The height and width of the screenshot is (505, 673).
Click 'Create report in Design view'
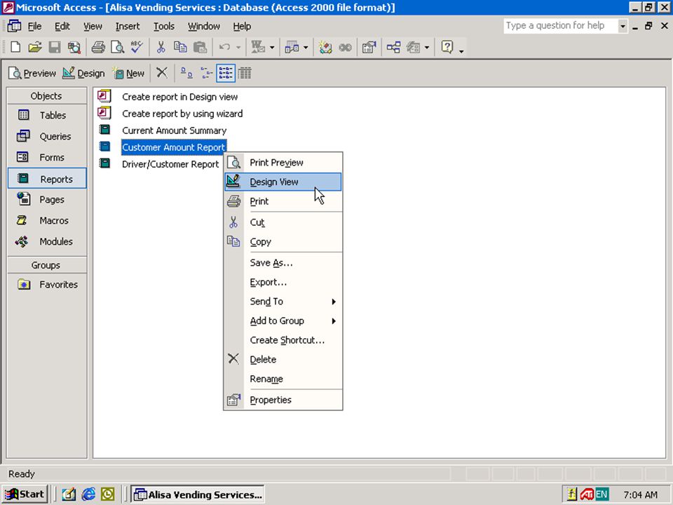coord(180,97)
